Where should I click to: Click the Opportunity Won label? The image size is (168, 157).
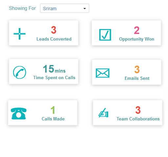pyautogui.click(x=136, y=39)
